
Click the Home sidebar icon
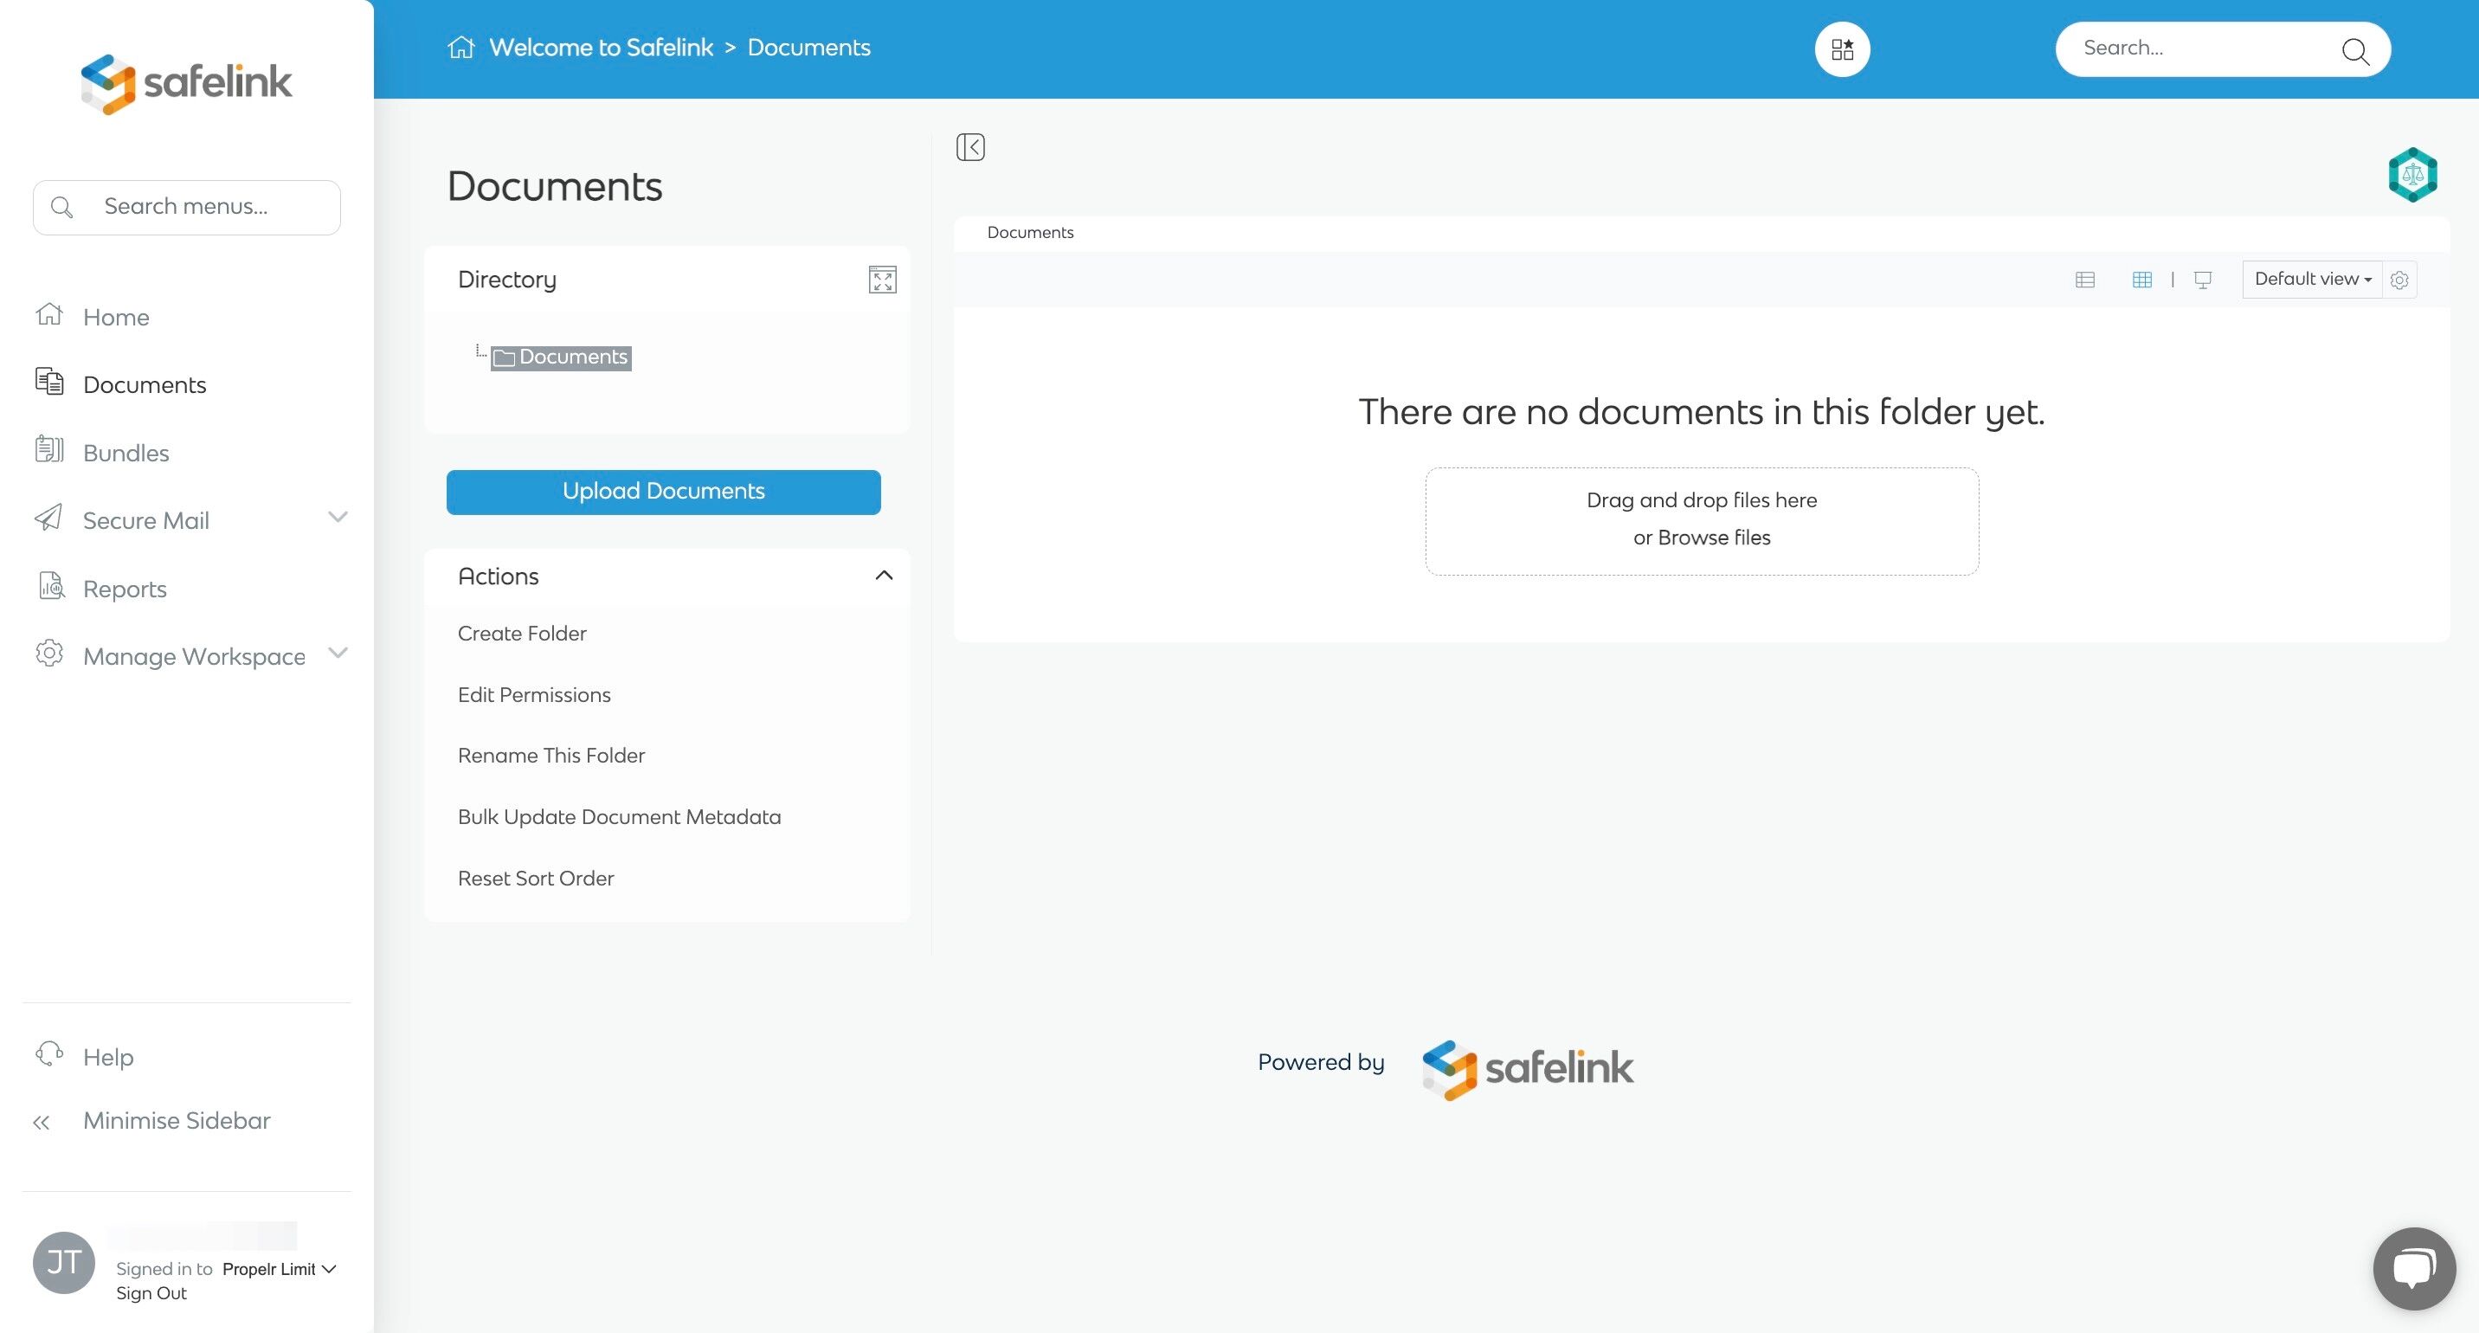tap(49, 315)
